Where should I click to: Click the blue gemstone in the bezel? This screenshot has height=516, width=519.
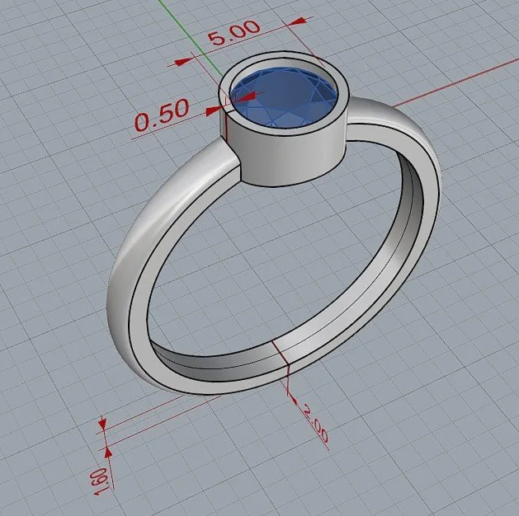[284, 97]
